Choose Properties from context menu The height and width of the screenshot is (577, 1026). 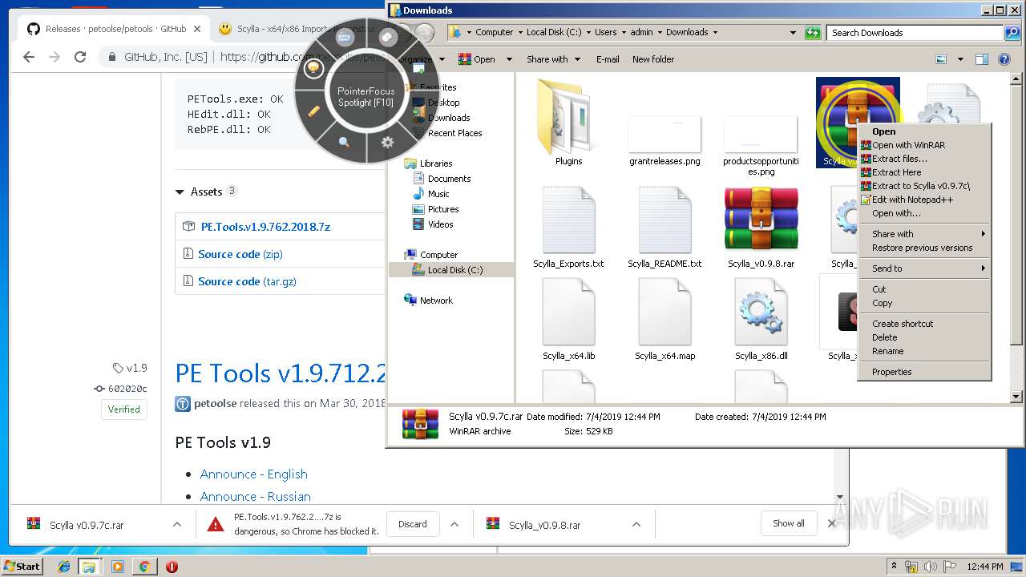click(923, 372)
